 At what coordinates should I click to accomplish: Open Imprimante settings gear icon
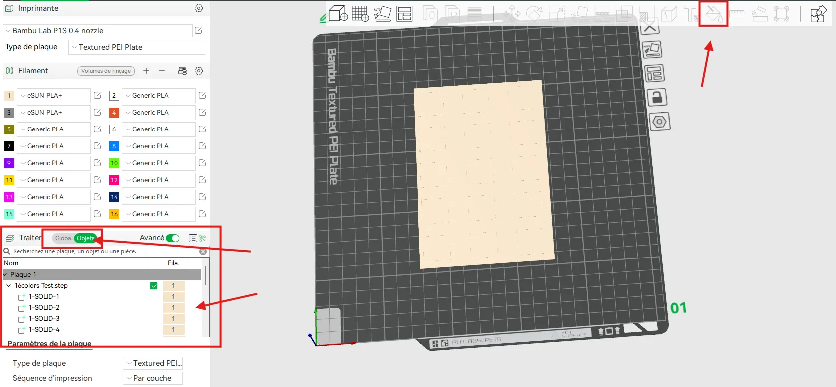tap(199, 8)
